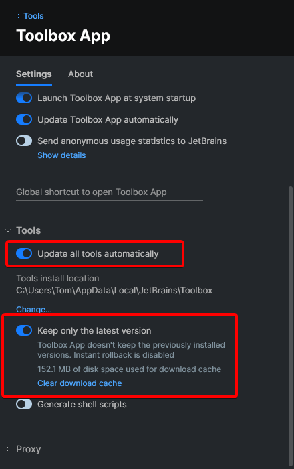This screenshot has height=469, width=294.
Task: Click the back chevron icon beside Tools
Action: [18, 16]
